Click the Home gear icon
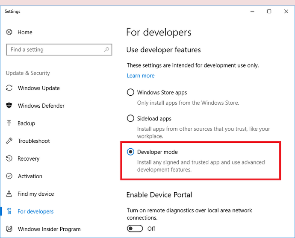This screenshot has height=238, width=295. [9, 32]
